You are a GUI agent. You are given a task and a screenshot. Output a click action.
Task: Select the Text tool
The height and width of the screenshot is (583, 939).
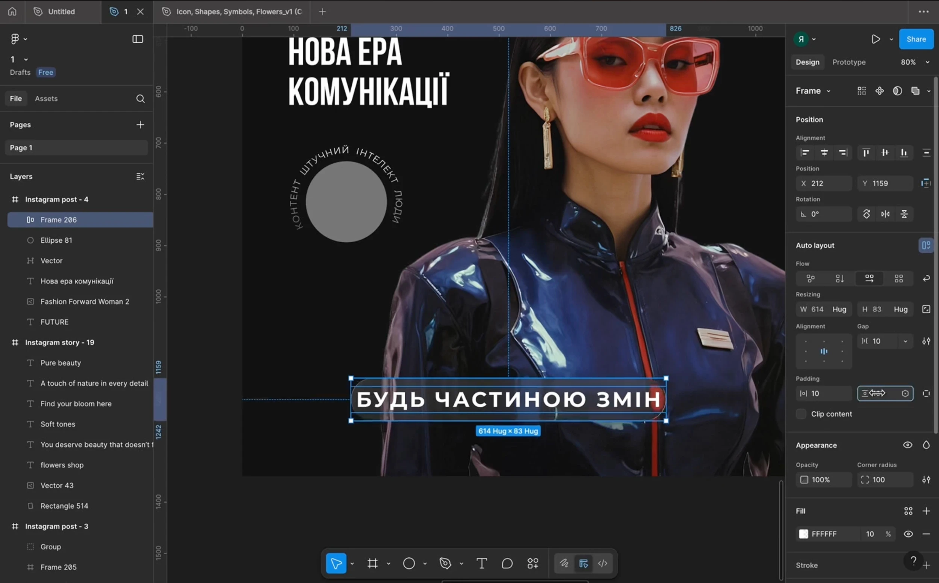tap(482, 563)
